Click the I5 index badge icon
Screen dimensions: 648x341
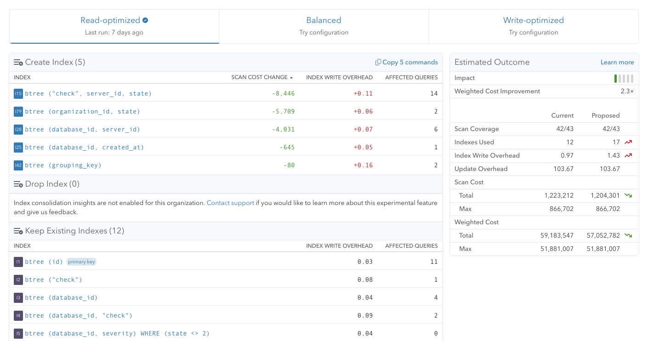(18, 334)
